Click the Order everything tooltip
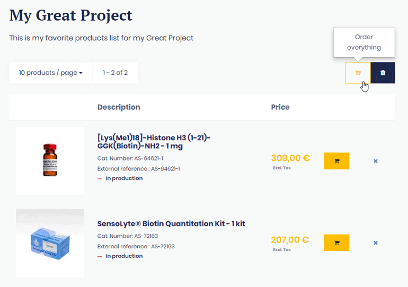Viewport: 408px width, 287px height. (x=364, y=42)
